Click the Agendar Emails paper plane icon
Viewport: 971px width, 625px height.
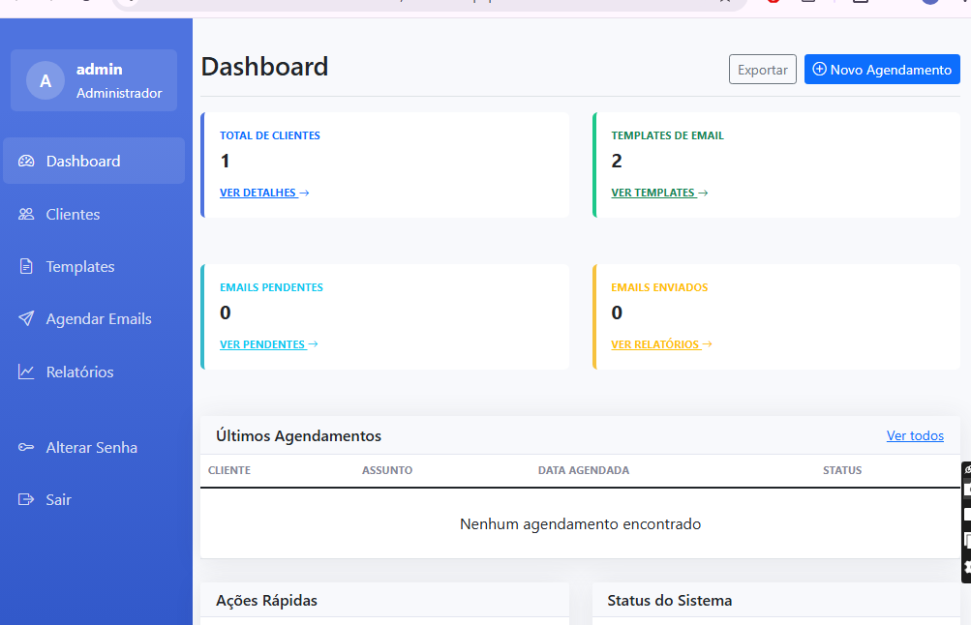coord(26,319)
